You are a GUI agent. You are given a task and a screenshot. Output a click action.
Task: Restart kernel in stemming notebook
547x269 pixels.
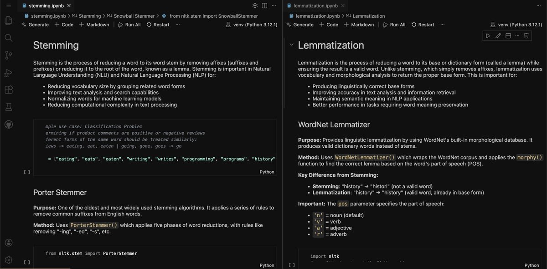coord(158,25)
